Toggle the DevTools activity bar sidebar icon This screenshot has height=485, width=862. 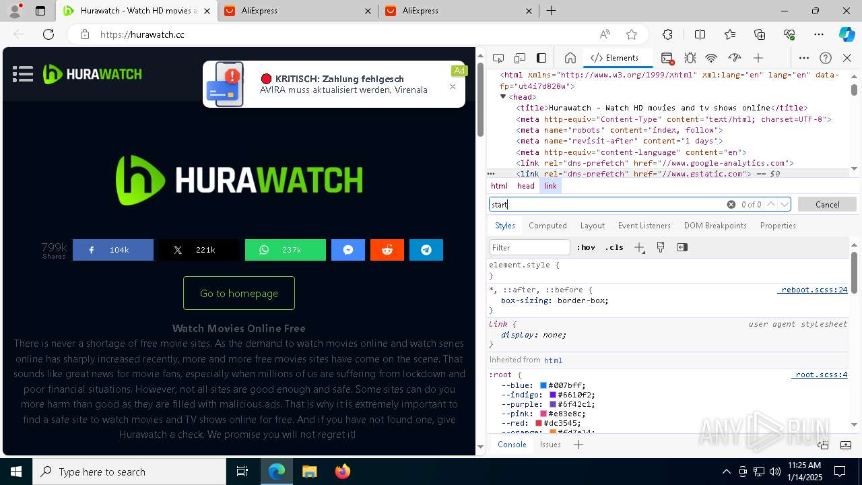click(541, 58)
